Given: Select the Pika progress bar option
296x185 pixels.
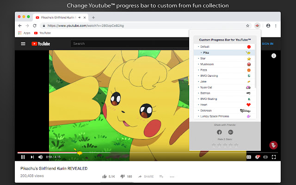Looking at the screenshot, I should pos(224,52).
